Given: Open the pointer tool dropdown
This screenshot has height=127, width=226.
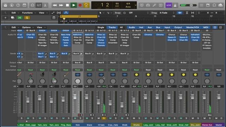Looking at the screenshot, I should 102,13.
